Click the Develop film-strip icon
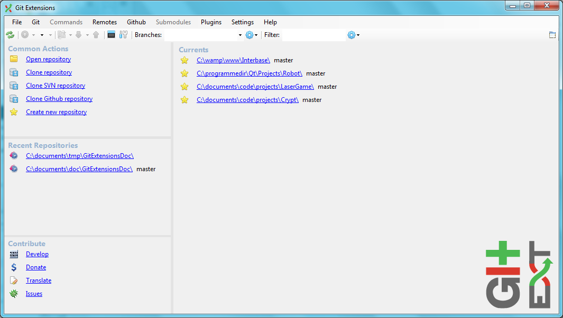Viewport: 563px width, 318px height. coord(14,254)
